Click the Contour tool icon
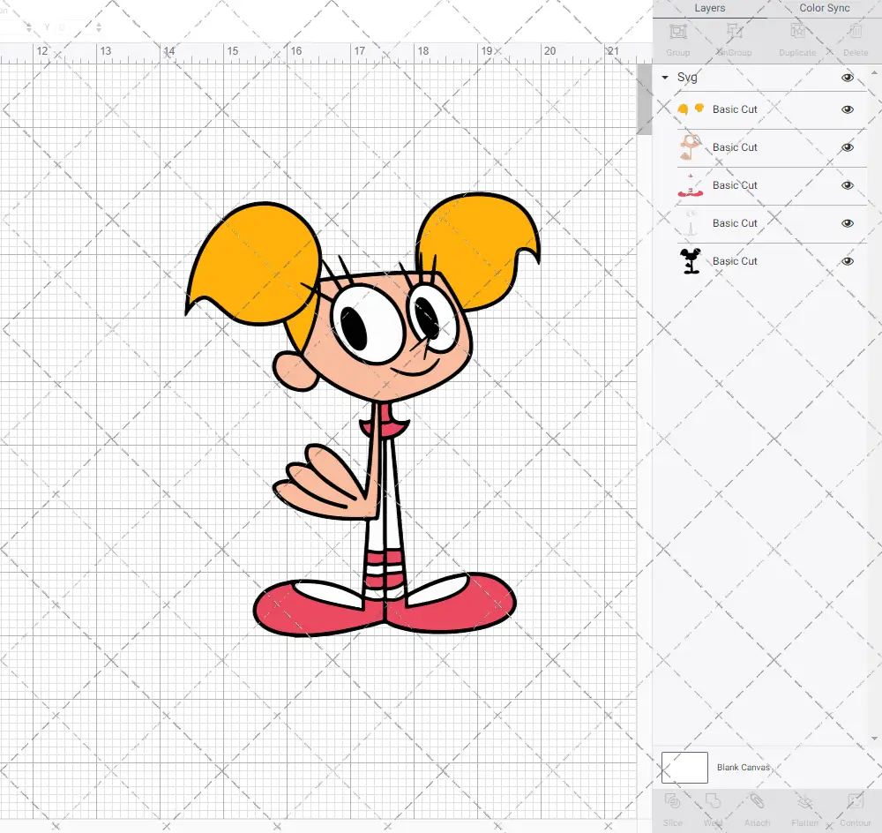882x833 pixels. pyautogui.click(x=855, y=801)
